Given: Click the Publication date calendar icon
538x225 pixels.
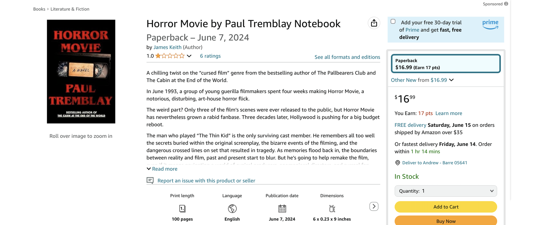Looking at the screenshot, I should 282,208.
